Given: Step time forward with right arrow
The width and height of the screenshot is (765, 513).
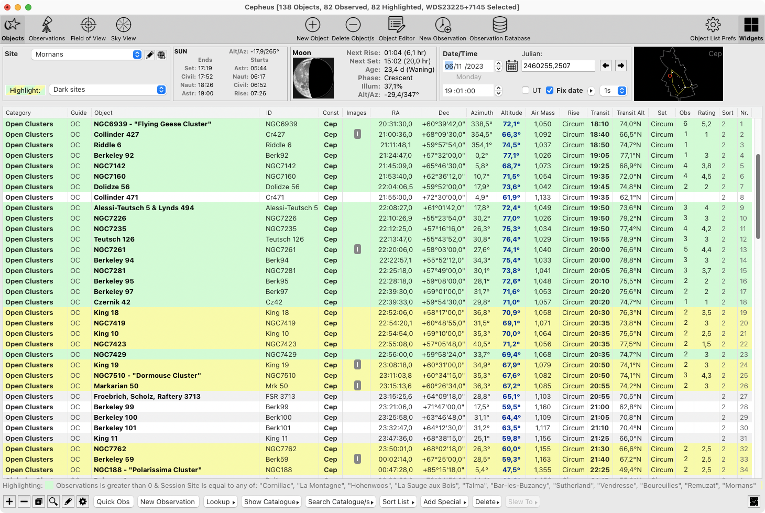Looking at the screenshot, I should click(621, 66).
